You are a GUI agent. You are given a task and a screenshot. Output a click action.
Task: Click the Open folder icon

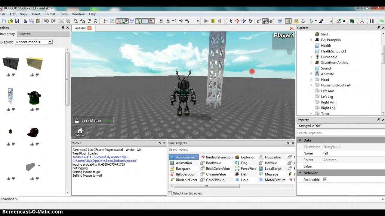pos(10,21)
